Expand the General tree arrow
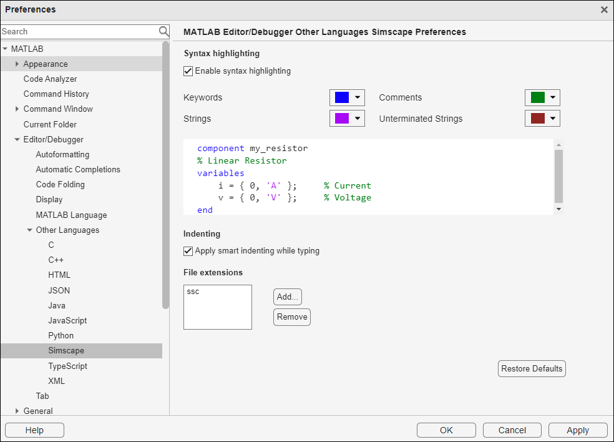614x442 pixels. point(17,411)
